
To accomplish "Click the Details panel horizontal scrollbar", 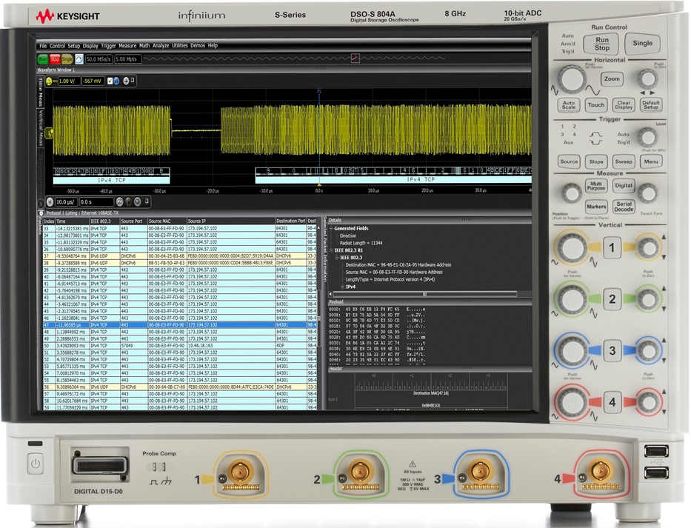I will coord(426,294).
